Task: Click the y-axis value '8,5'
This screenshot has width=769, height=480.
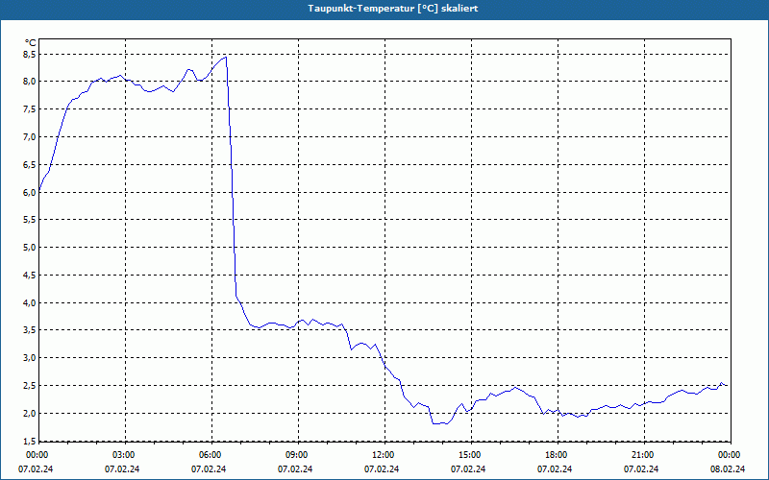Action: [x=30, y=55]
